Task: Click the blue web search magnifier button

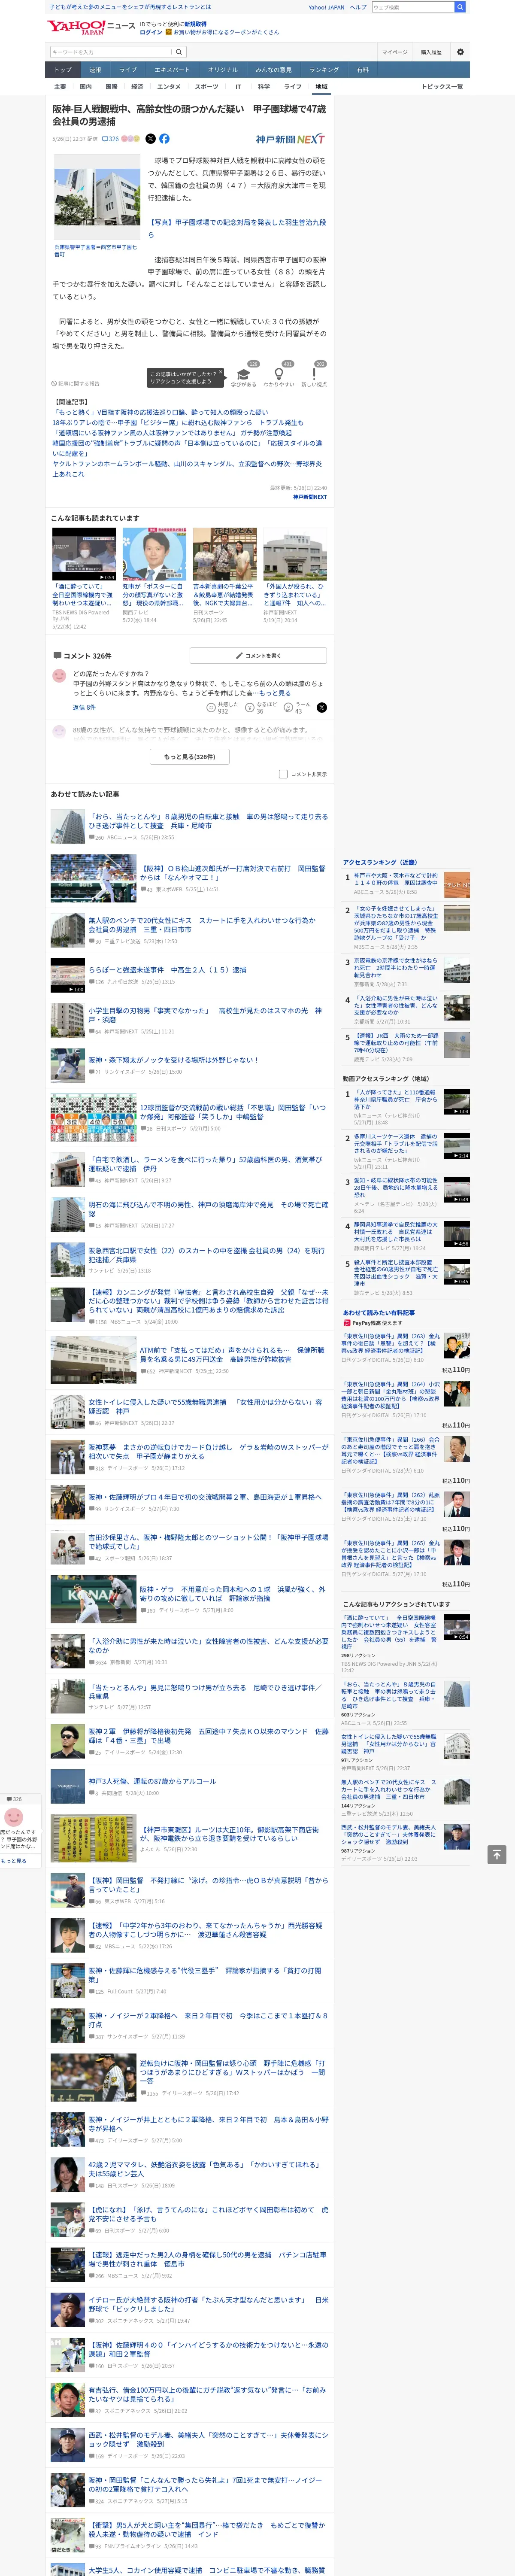Action: click(x=460, y=7)
